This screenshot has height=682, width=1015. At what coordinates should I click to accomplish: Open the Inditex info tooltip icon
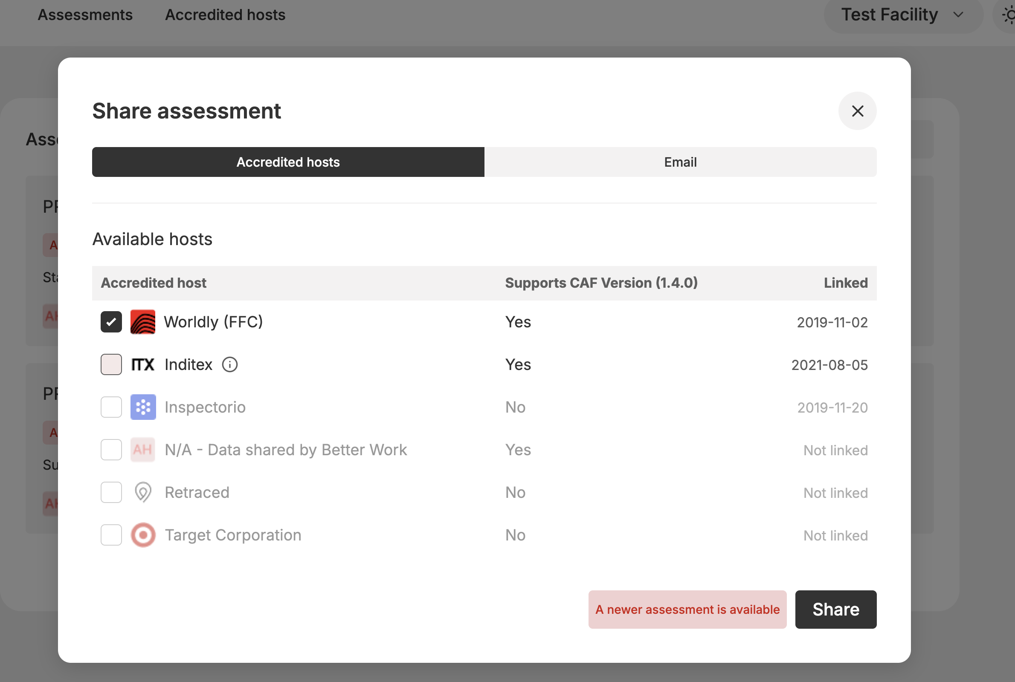(x=230, y=364)
